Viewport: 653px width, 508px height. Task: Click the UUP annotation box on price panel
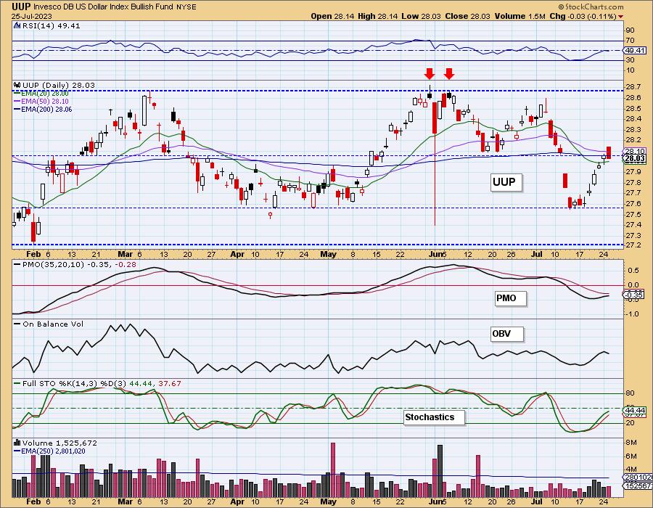[x=505, y=182]
